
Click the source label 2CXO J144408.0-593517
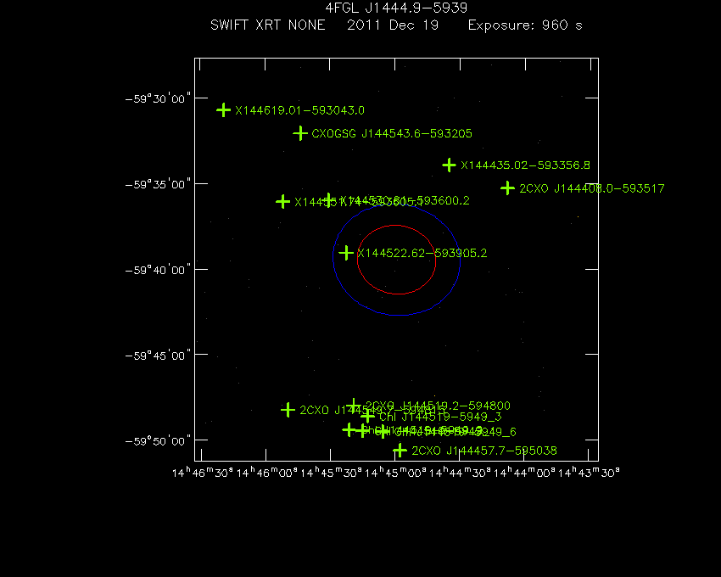tap(592, 188)
